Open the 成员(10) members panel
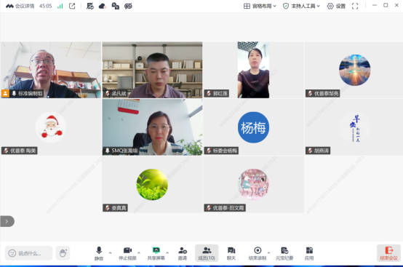403x267 pixels. (x=207, y=253)
